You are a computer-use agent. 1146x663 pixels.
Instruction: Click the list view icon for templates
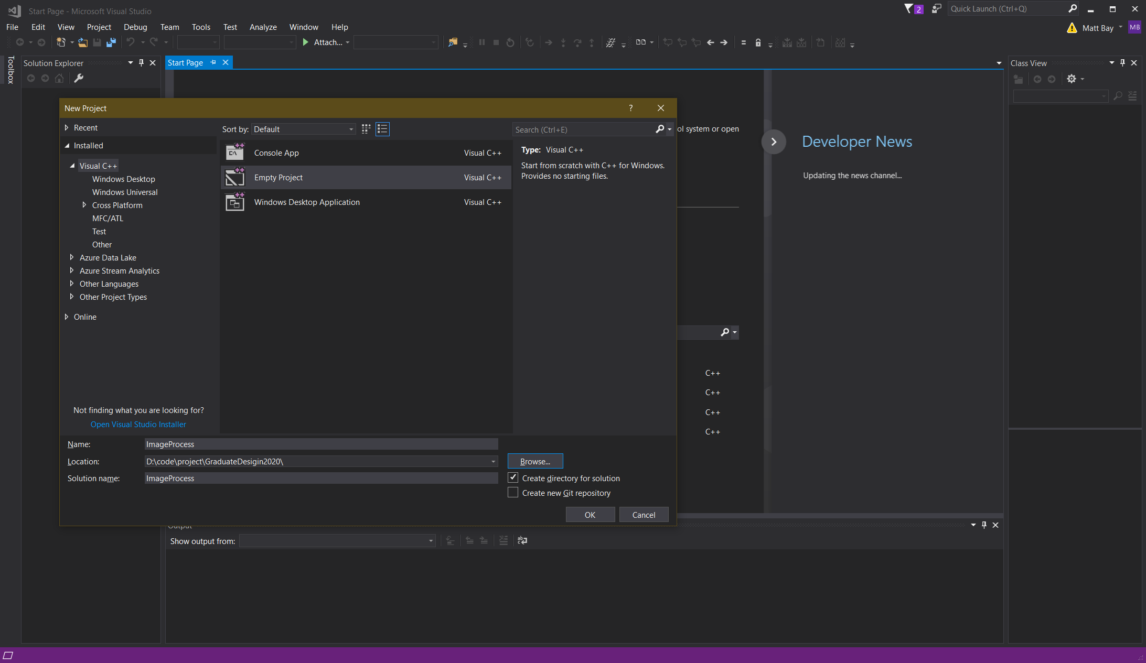382,128
